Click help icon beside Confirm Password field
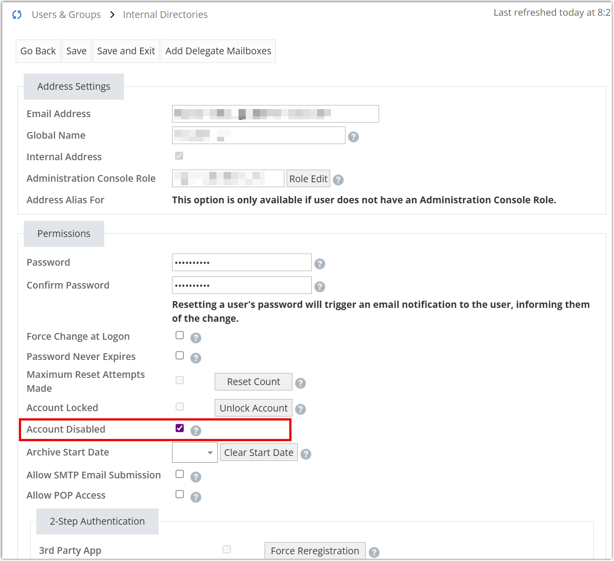 point(320,287)
